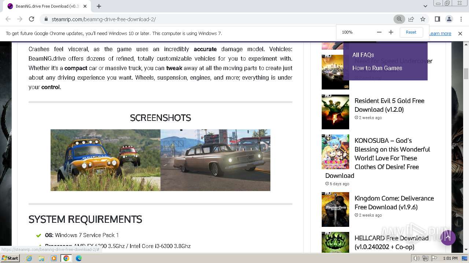Open the brown sedan screenshot
The height and width of the screenshot is (263, 469).
point(215,160)
